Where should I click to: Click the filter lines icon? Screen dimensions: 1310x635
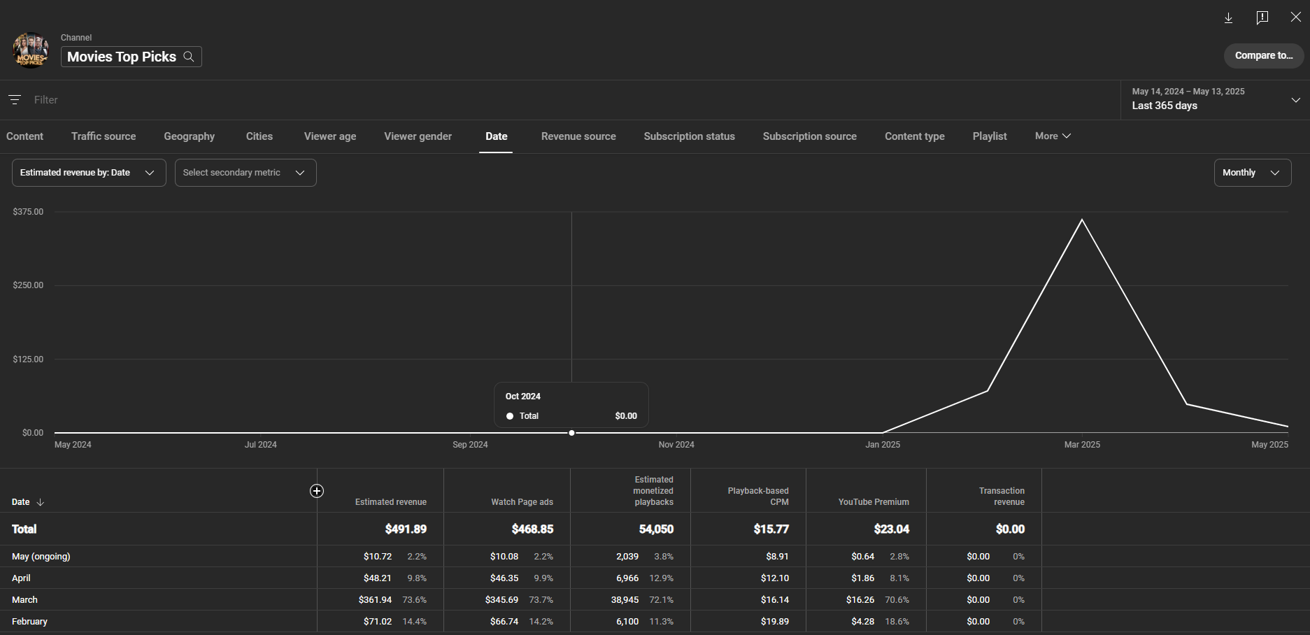coord(15,100)
